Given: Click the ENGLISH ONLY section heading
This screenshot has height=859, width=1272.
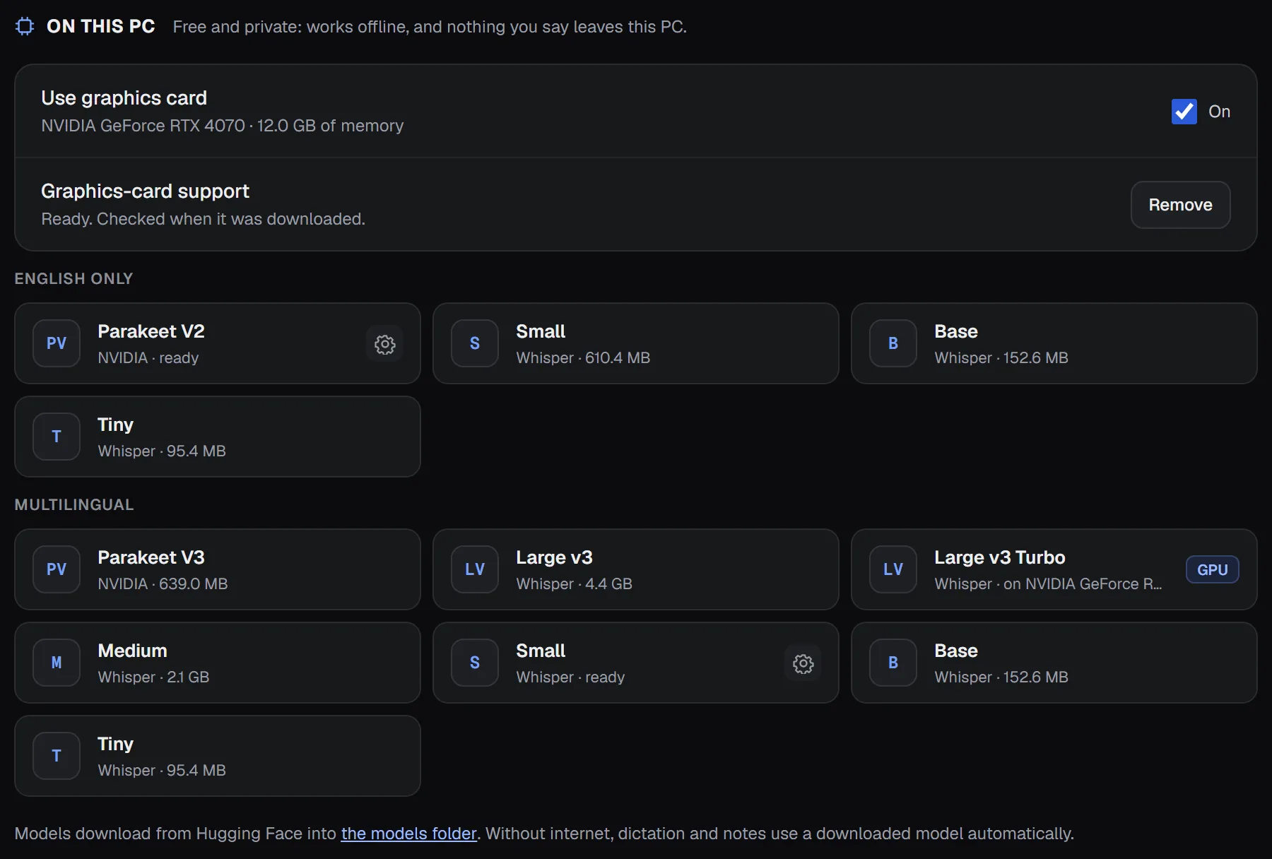Looking at the screenshot, I should [x=73, y=279].
